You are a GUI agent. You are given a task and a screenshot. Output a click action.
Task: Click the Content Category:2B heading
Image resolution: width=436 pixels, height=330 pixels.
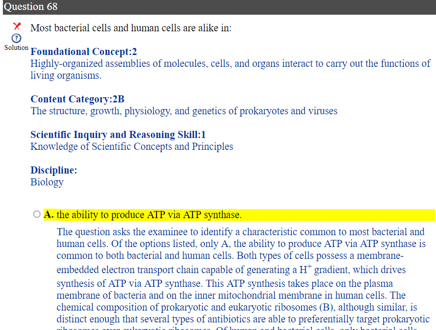(x=78, y=99)
